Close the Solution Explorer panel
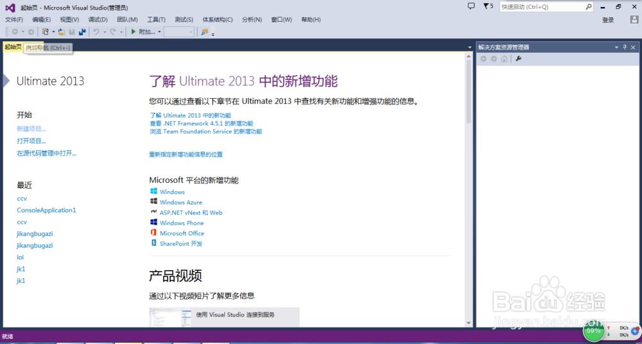The image size is (642, 344). 633,47
